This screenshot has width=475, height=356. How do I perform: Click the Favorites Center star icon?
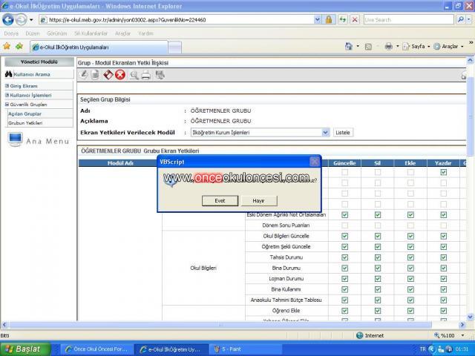[7, 46]
